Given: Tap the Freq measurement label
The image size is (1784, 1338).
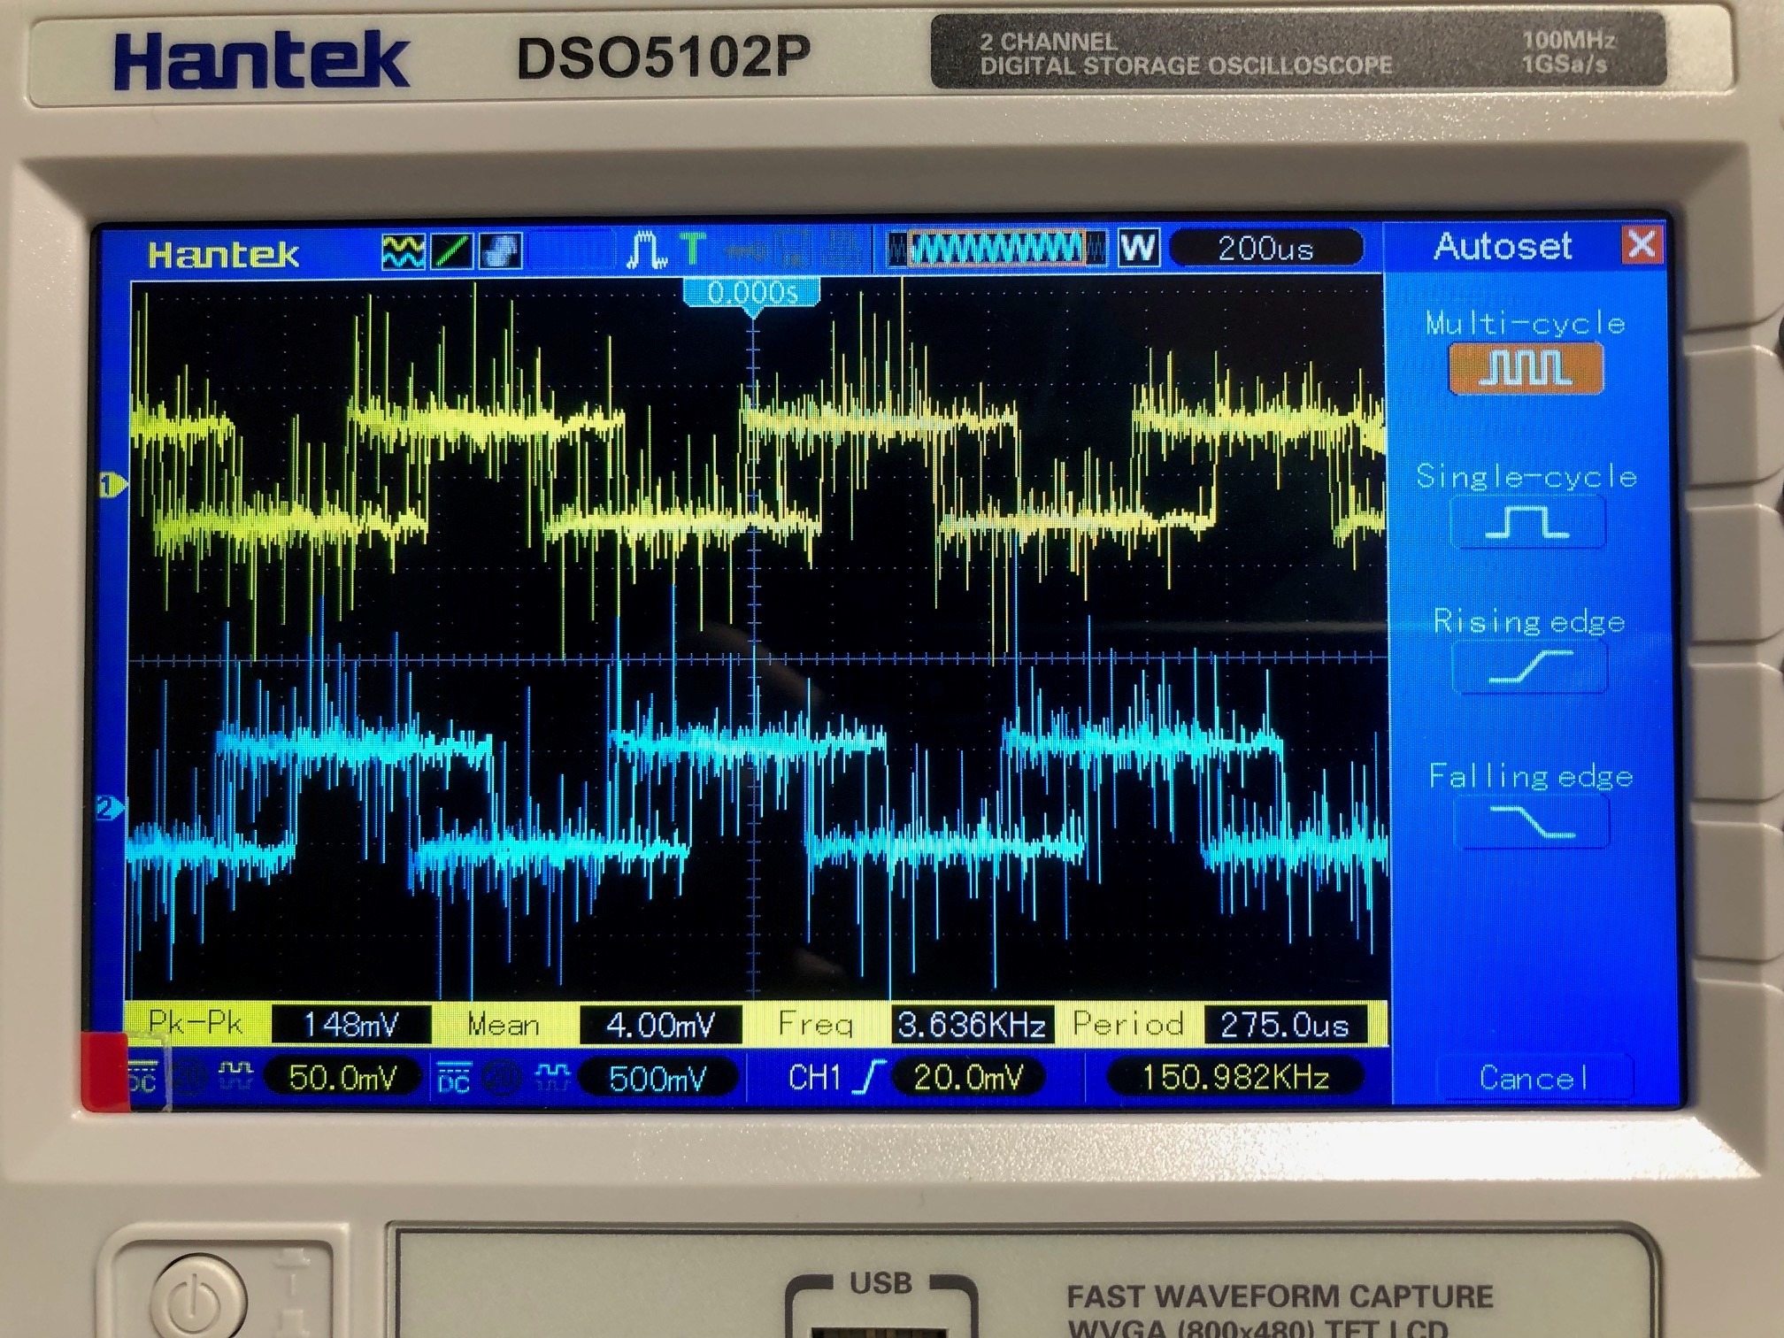Looking at the screenshot, I should tap(814, 1025).
